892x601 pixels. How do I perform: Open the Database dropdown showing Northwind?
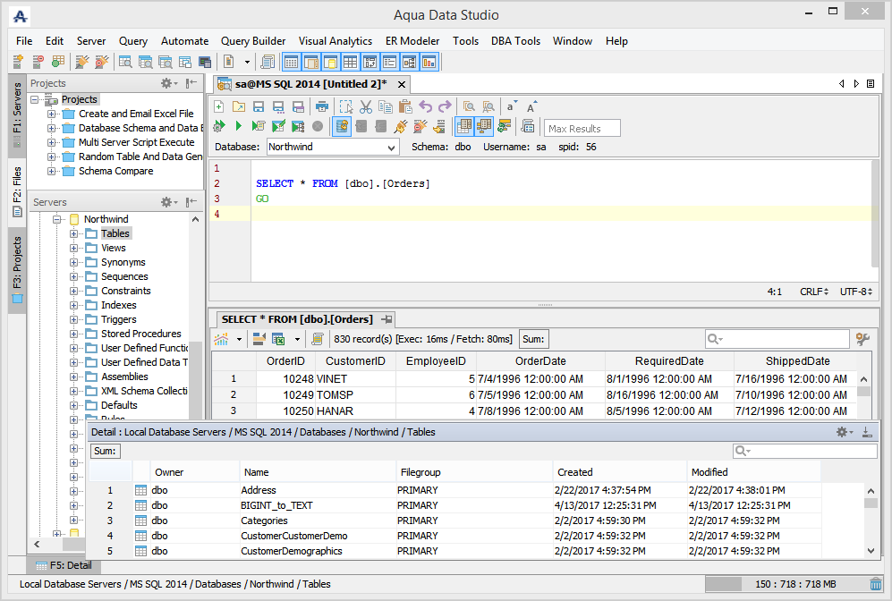331,147
